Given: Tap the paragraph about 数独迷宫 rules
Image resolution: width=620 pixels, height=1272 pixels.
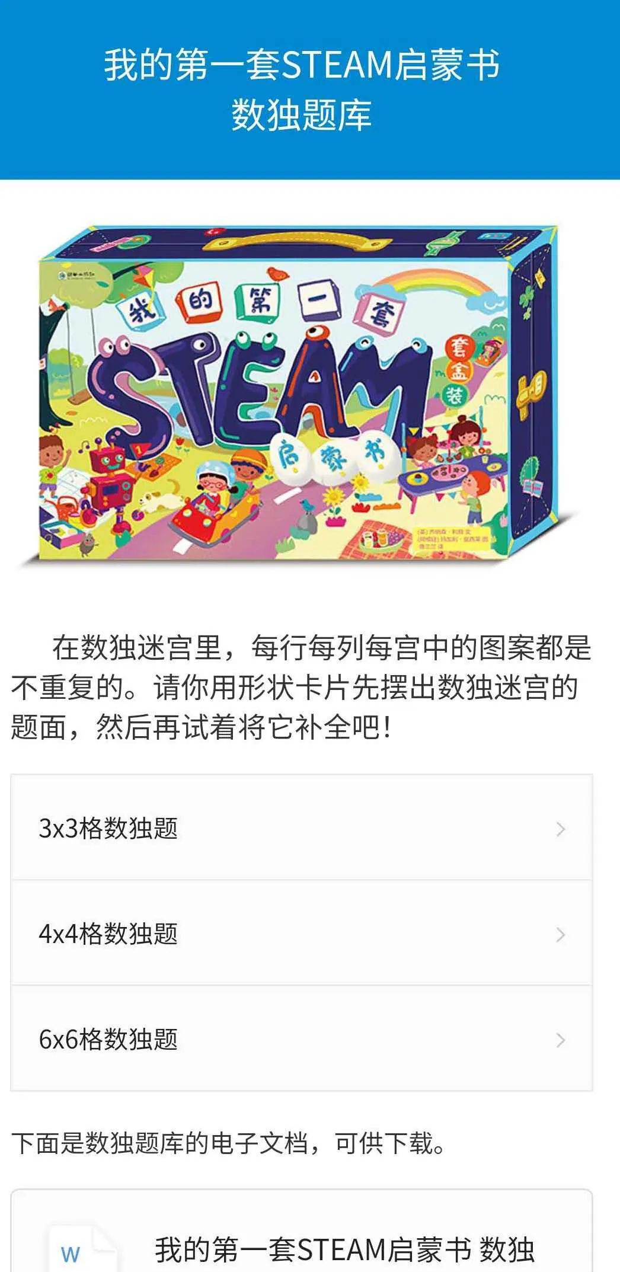Looking at the screenshot, I should click(301, 687).
